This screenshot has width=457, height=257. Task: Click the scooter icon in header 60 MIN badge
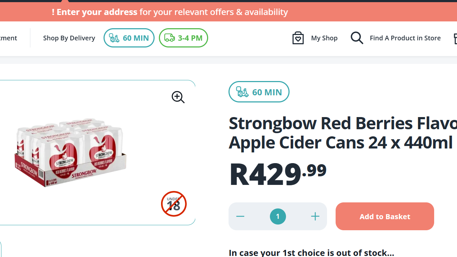tap(114, 38)
